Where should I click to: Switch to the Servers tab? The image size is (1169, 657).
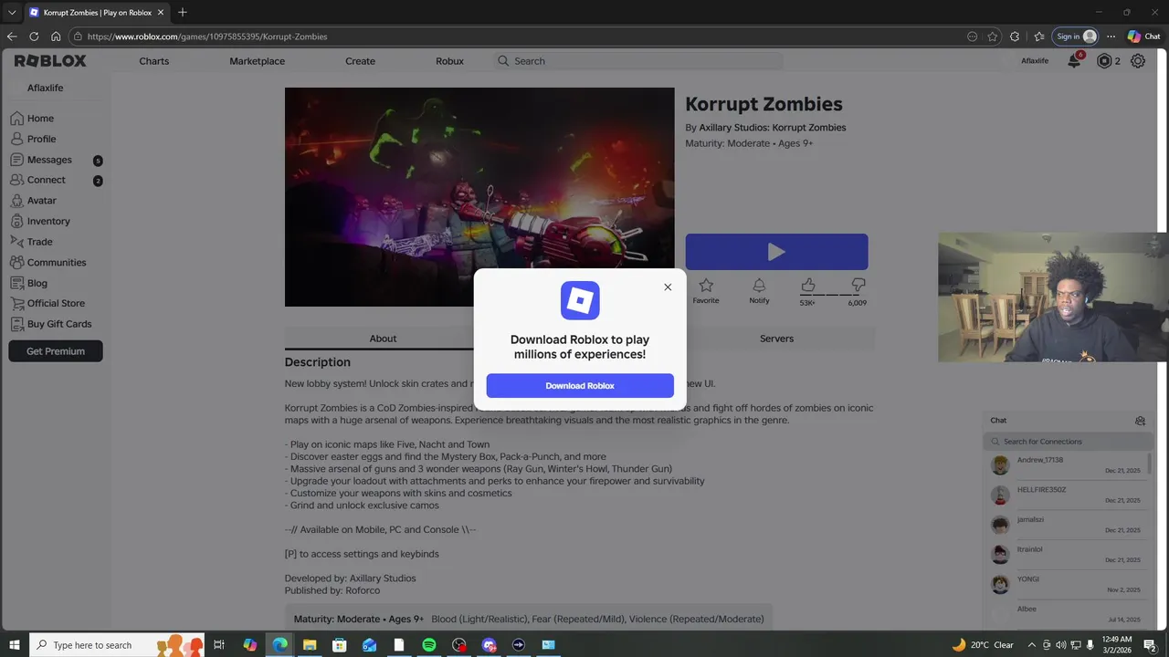[776, 339]
